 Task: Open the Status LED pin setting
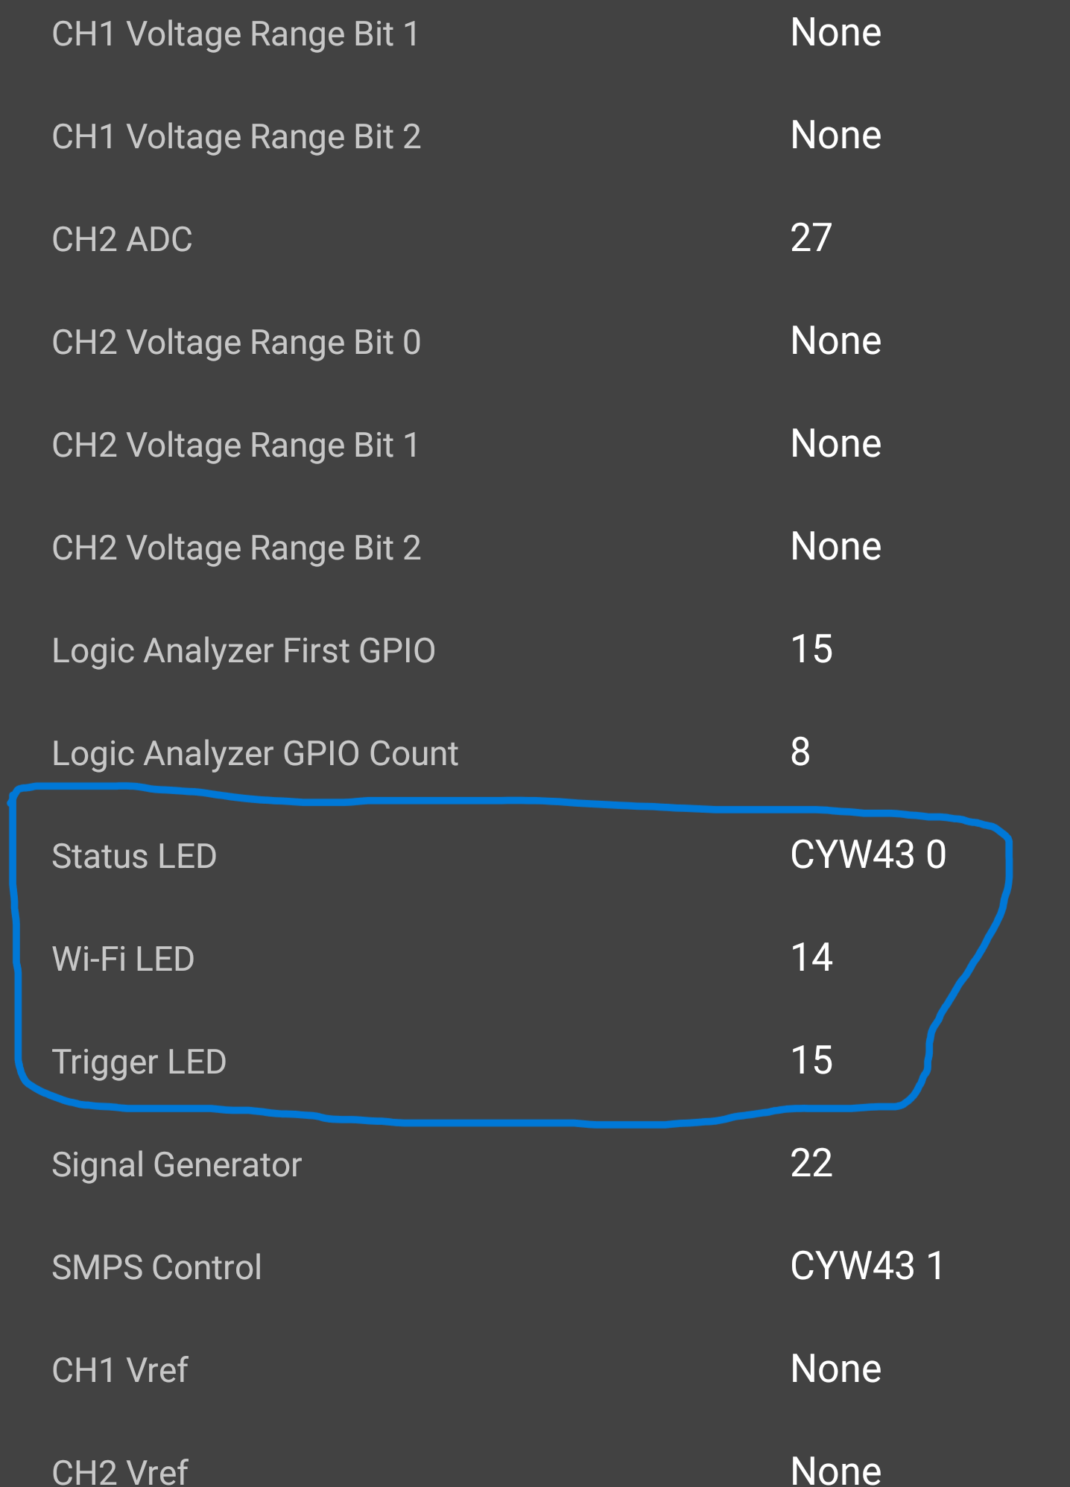pyautogui.click(x=535, y=857)
